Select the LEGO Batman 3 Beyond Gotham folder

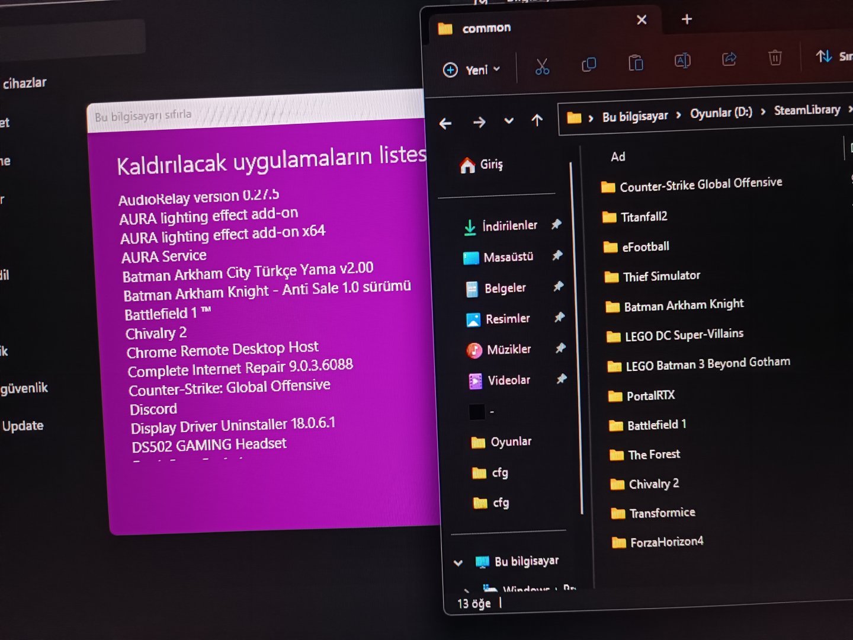pyautogui.click(x=699, y=364)
